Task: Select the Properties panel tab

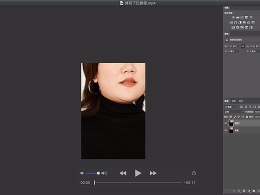Action: 226,34
